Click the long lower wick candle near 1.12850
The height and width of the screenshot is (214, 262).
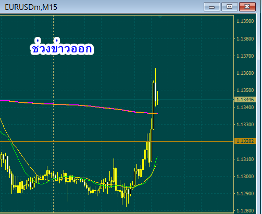[x=68, y=192]
